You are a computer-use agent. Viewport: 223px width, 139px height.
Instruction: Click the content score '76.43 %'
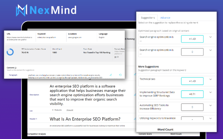coord(25,53)
